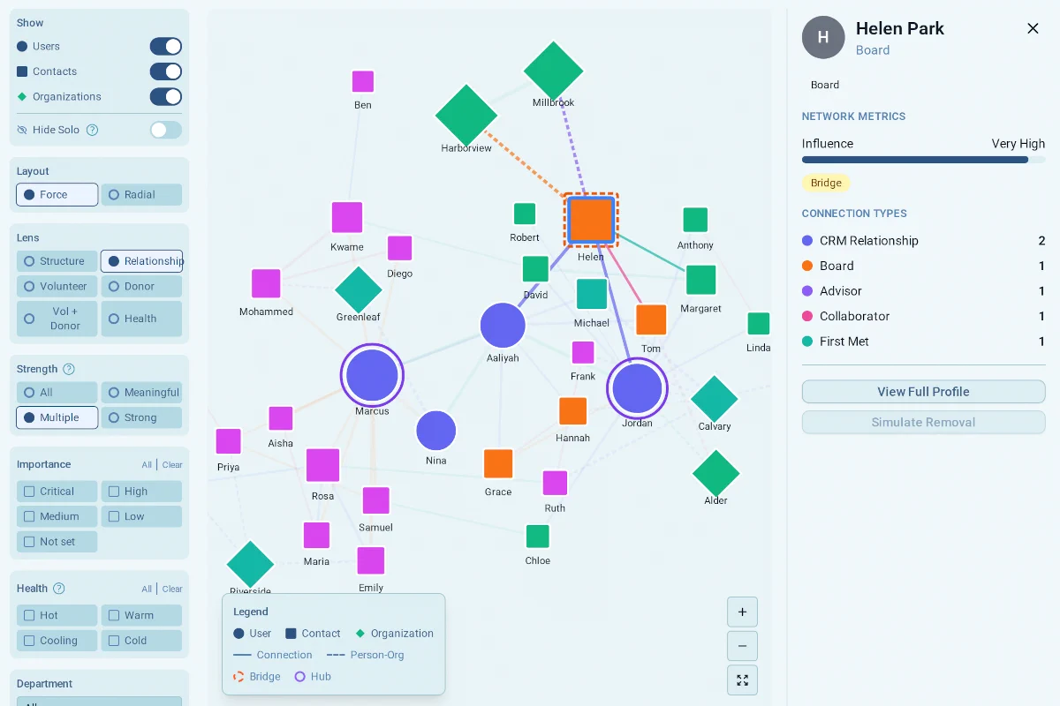Close the Helen Park panel
Image resolution: width=1060 pixels, height=706 pixels.
coord(1033,28)
